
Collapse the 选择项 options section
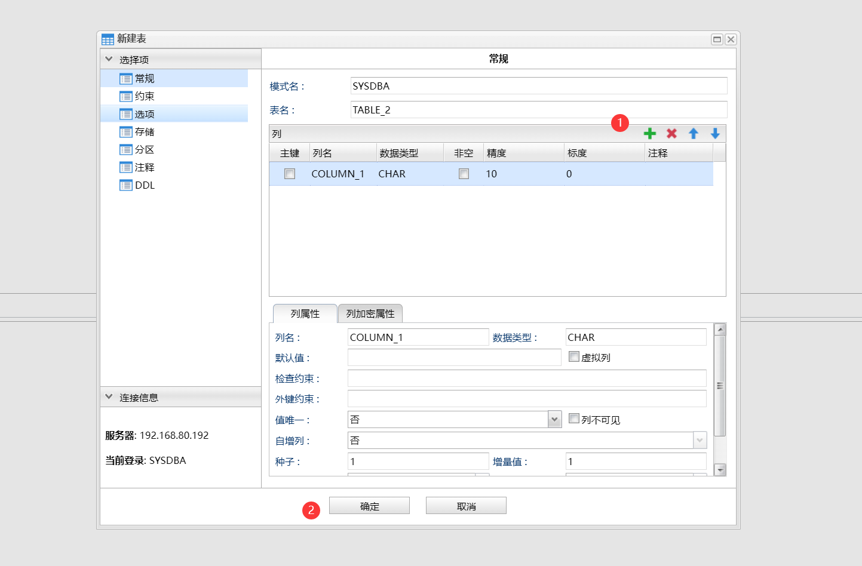pyautogui.click(x=108, y=59)
